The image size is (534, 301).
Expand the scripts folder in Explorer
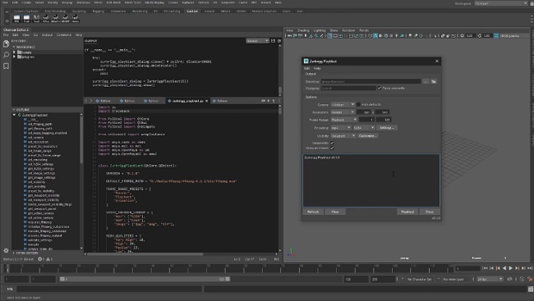tap(14, 52)
